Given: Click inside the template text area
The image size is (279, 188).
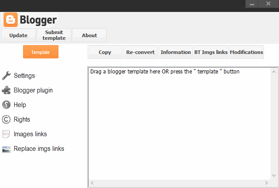Looking at the screenshot, I should point(179,124).
